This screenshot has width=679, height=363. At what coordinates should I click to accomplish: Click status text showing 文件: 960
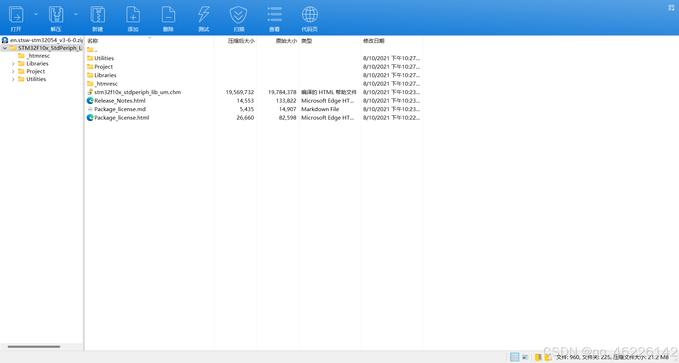(568, 357)
